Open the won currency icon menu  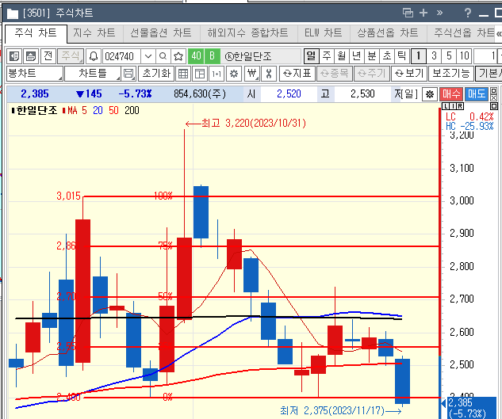coord(252,74)
